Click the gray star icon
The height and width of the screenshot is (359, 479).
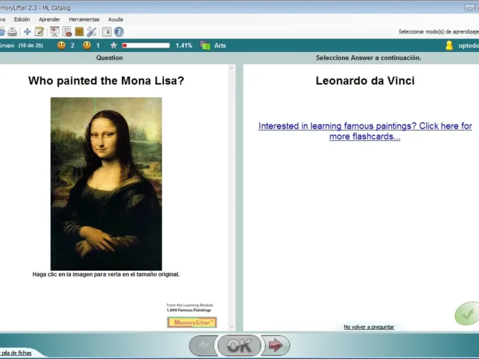pos(114,45)
